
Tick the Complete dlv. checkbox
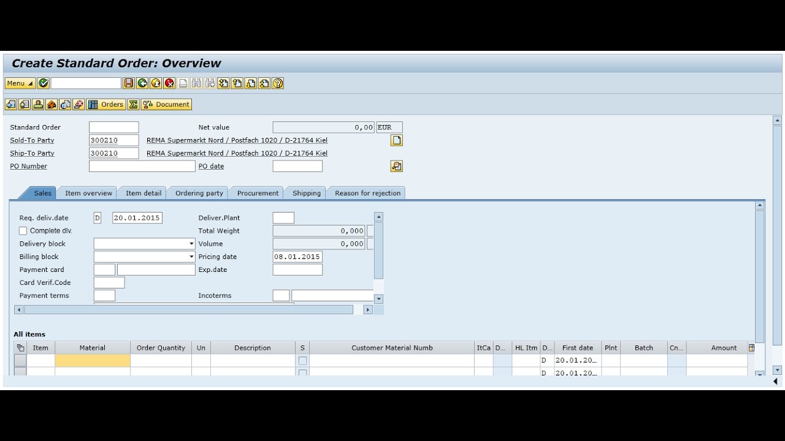point(23,231)
